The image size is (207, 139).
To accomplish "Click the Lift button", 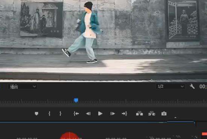I will click(139, 113).
